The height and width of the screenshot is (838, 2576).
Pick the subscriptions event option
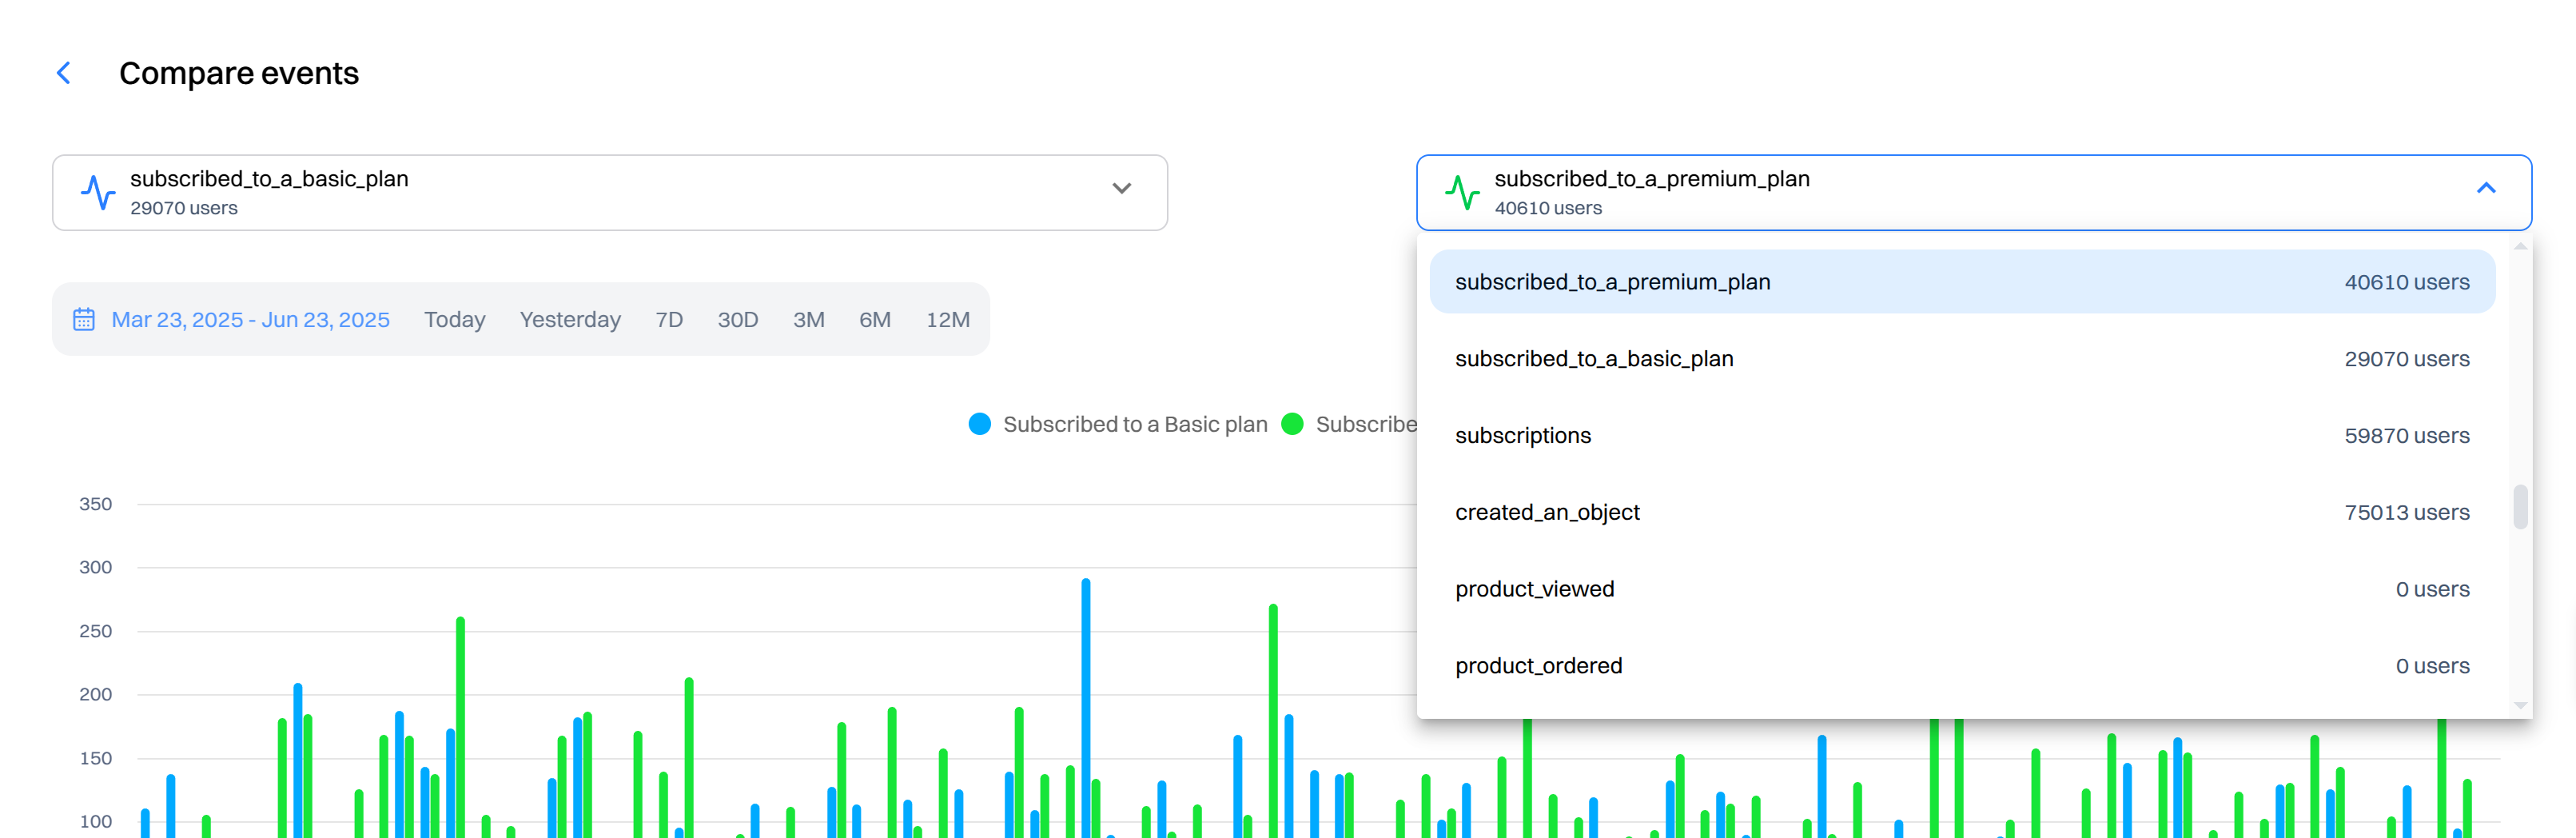tap(1962, 436)
